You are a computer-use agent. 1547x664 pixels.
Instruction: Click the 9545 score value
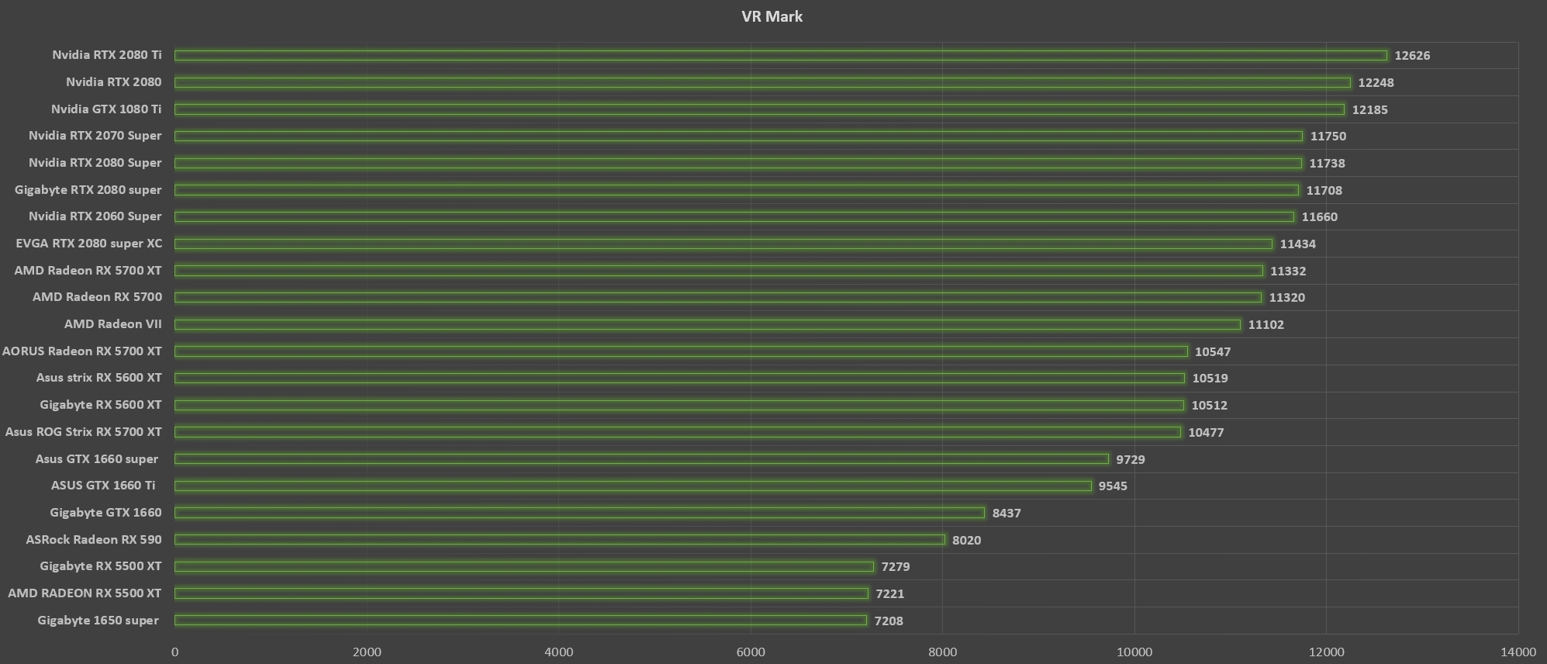click(x=1113, y=486)
